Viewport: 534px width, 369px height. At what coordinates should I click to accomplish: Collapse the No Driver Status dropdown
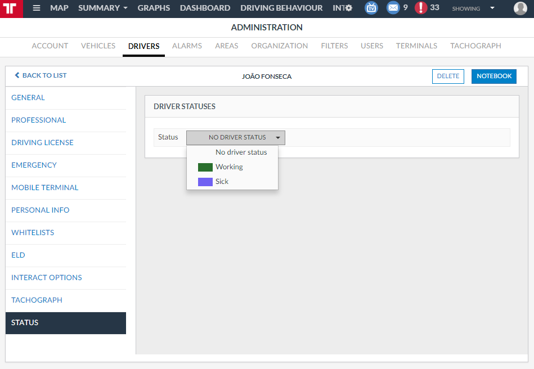[x=236, y=138]
